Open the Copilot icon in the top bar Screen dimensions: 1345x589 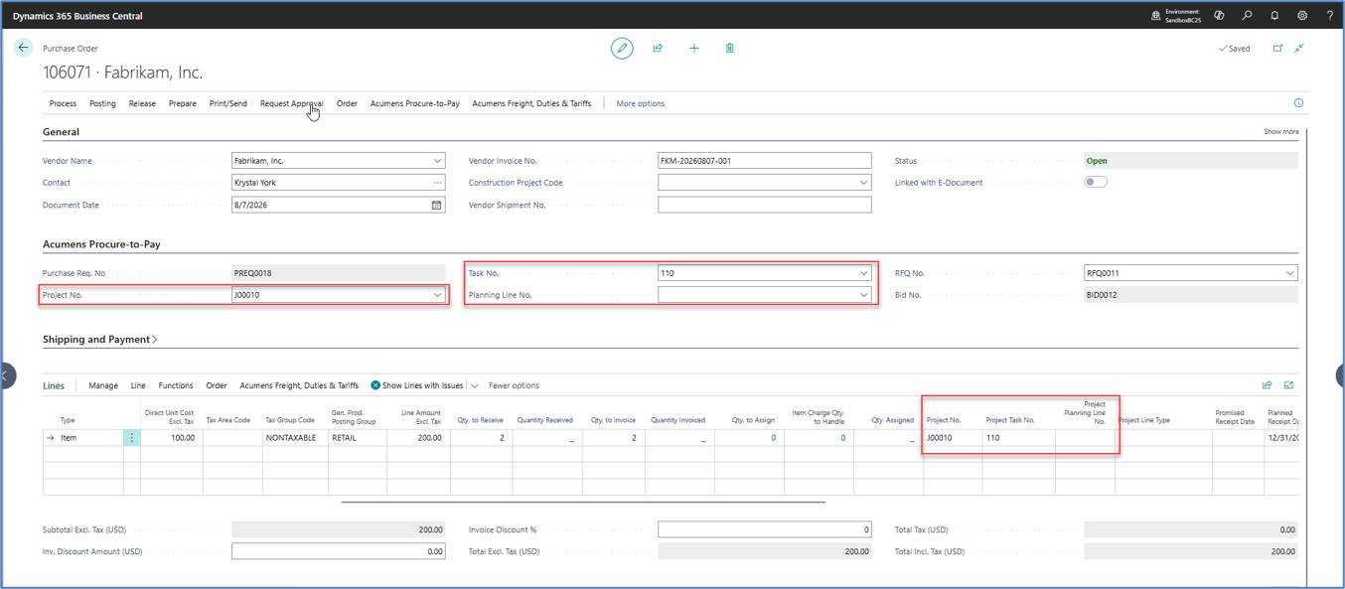1219,16
